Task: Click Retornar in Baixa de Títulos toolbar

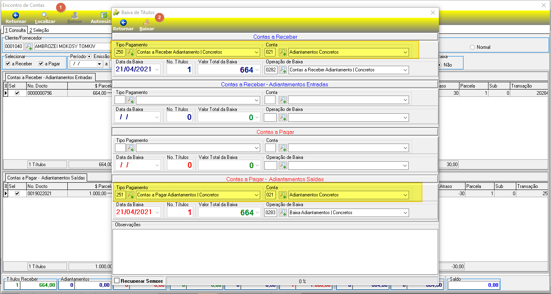Action: pos(123,25)
